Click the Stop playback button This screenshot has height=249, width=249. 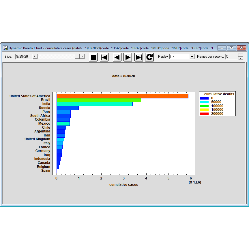(x=93, y=57)
